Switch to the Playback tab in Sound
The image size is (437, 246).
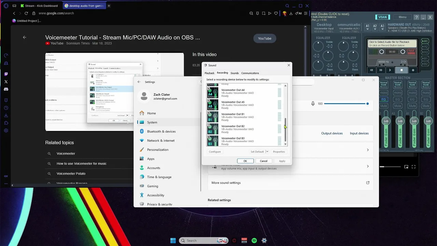[x=209, y=73]
